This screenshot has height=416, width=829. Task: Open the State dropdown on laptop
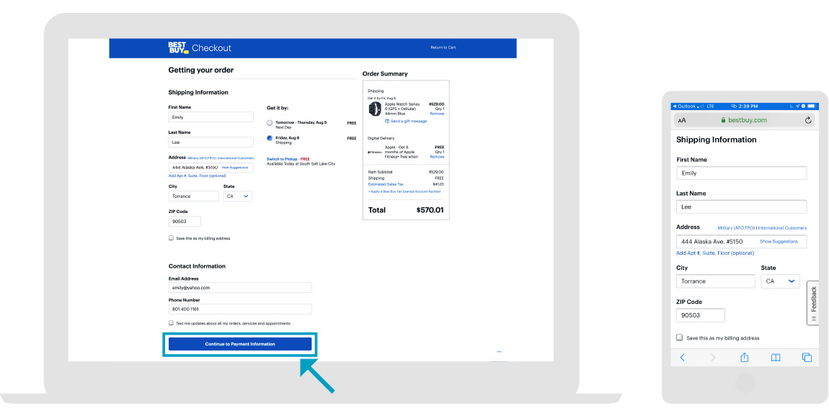(x=238, y=196)
